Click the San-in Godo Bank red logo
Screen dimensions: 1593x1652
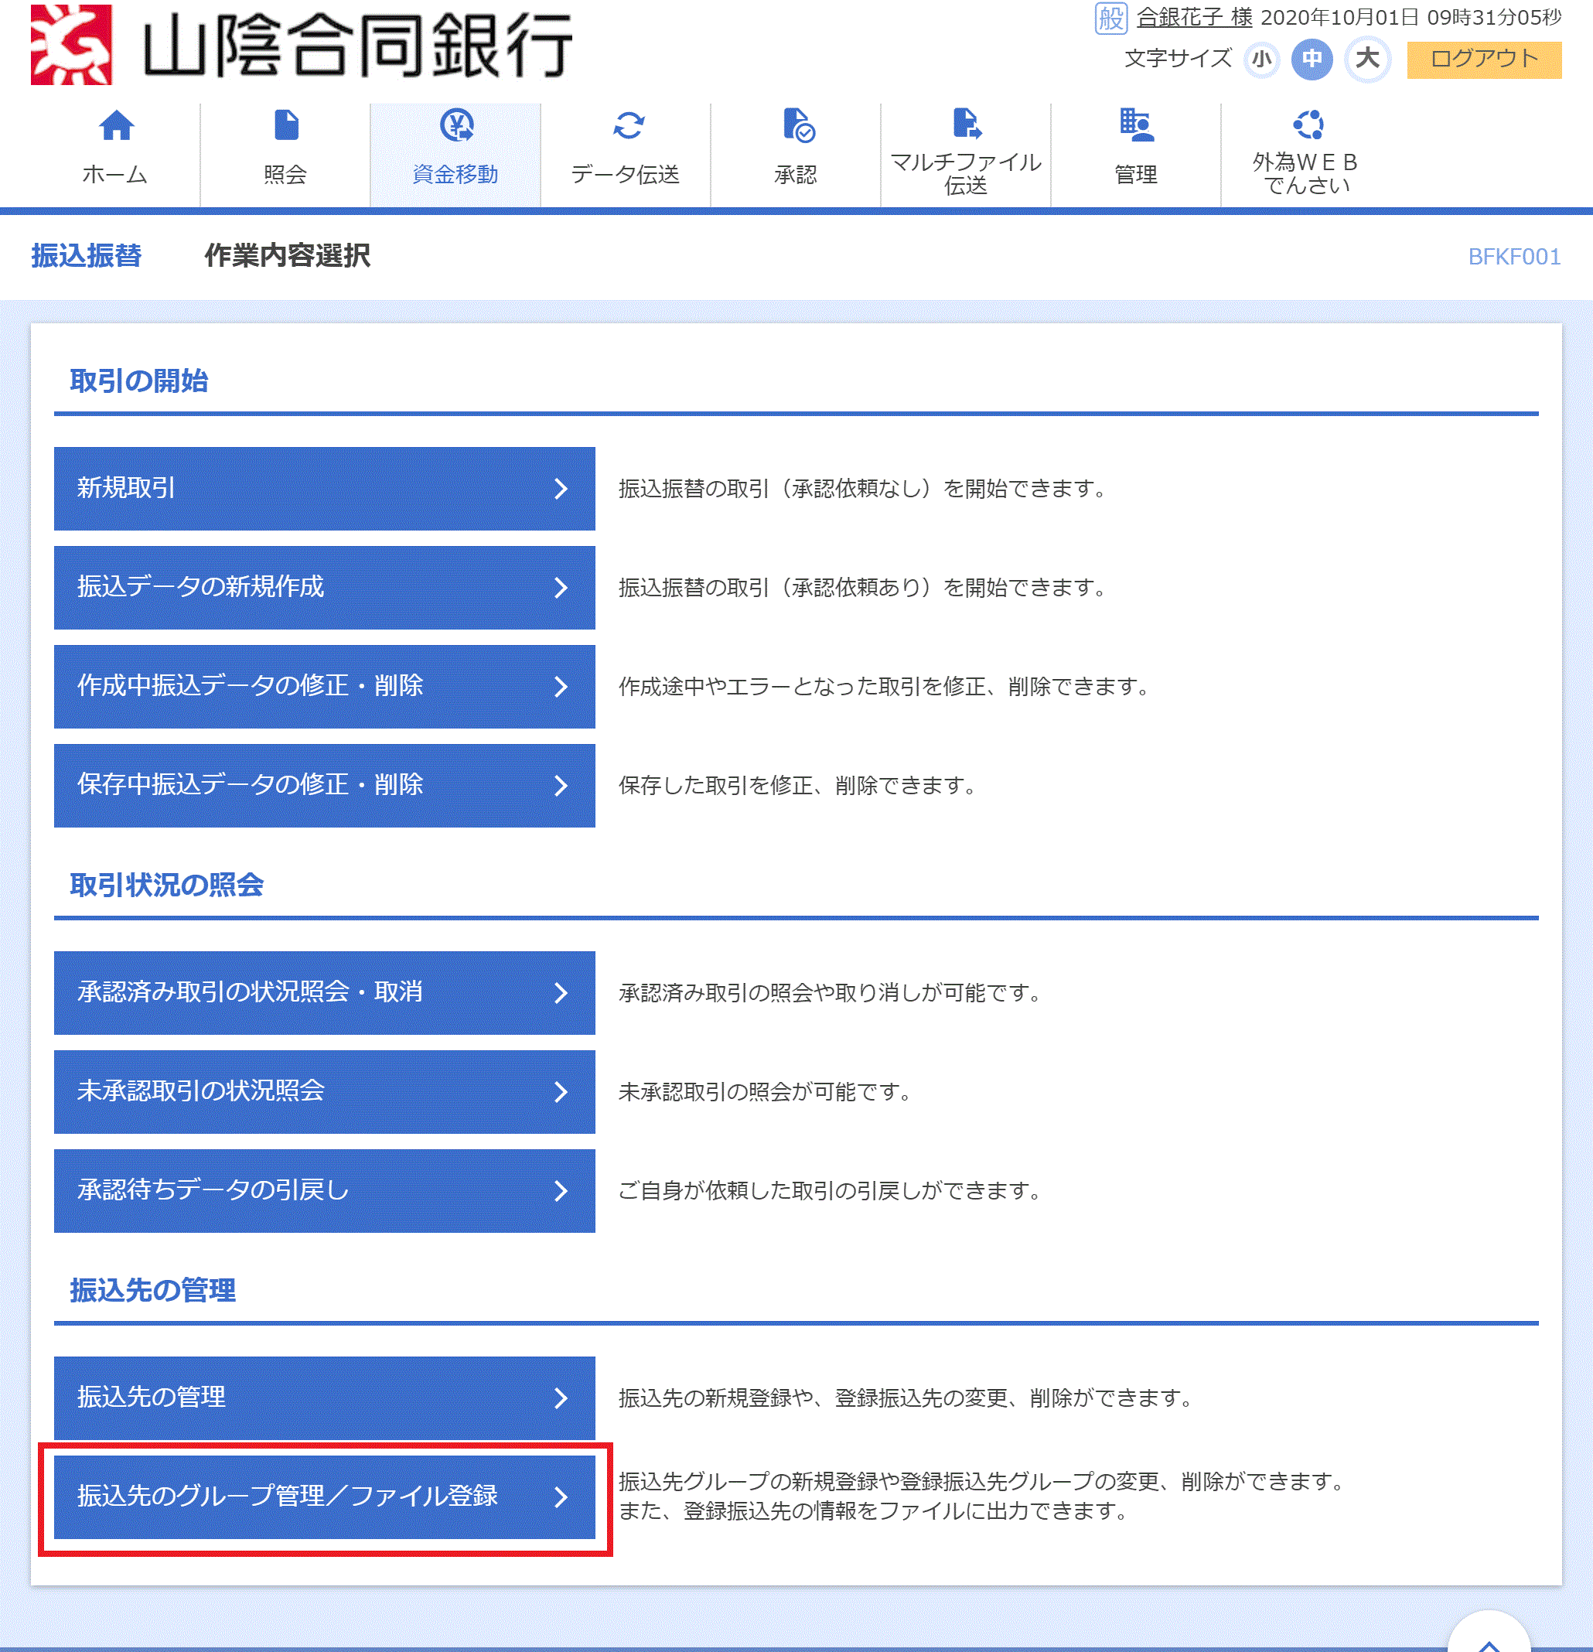(72, 45)
